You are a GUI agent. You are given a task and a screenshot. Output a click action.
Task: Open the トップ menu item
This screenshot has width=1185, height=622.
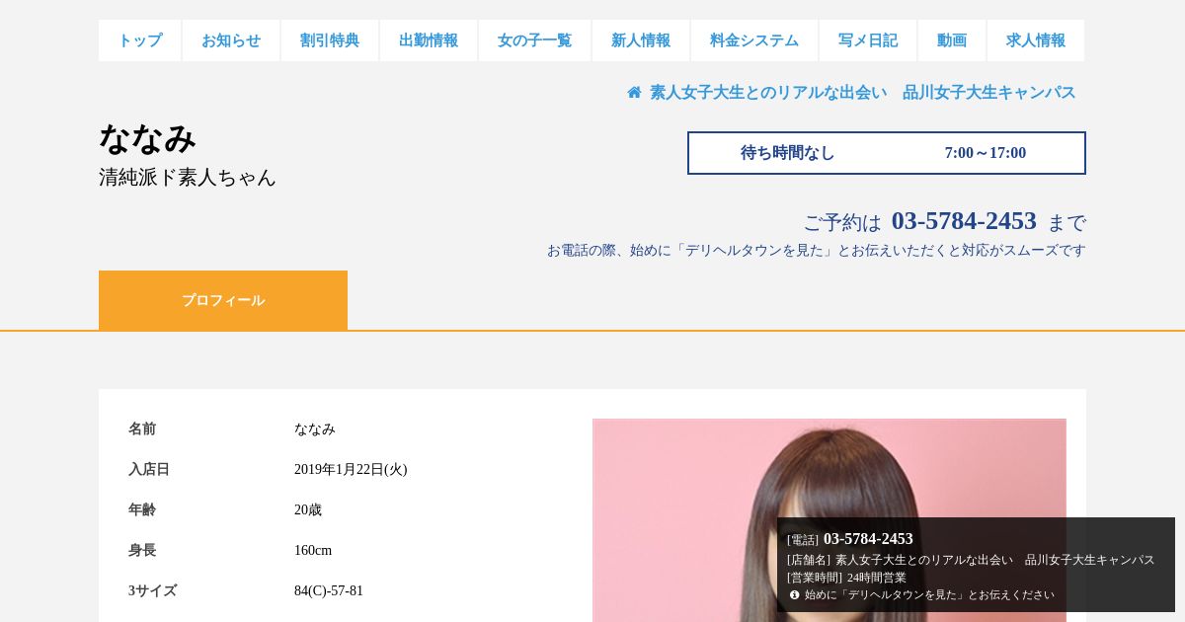tap(139, 40)
